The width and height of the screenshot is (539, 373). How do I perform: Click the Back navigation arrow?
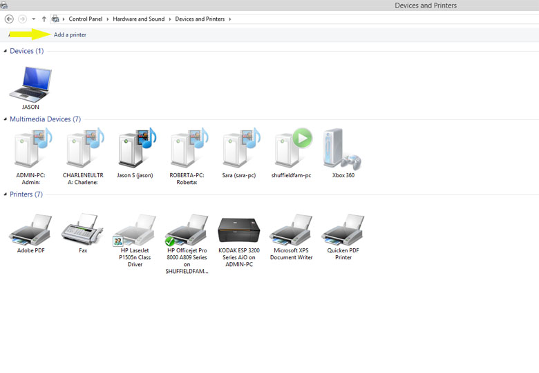click(9, 19)
